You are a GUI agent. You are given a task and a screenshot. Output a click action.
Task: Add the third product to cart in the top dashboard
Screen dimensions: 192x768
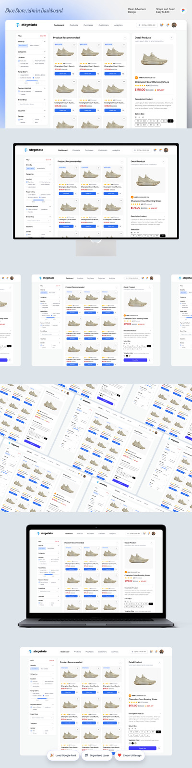click(x=123, y=74)
